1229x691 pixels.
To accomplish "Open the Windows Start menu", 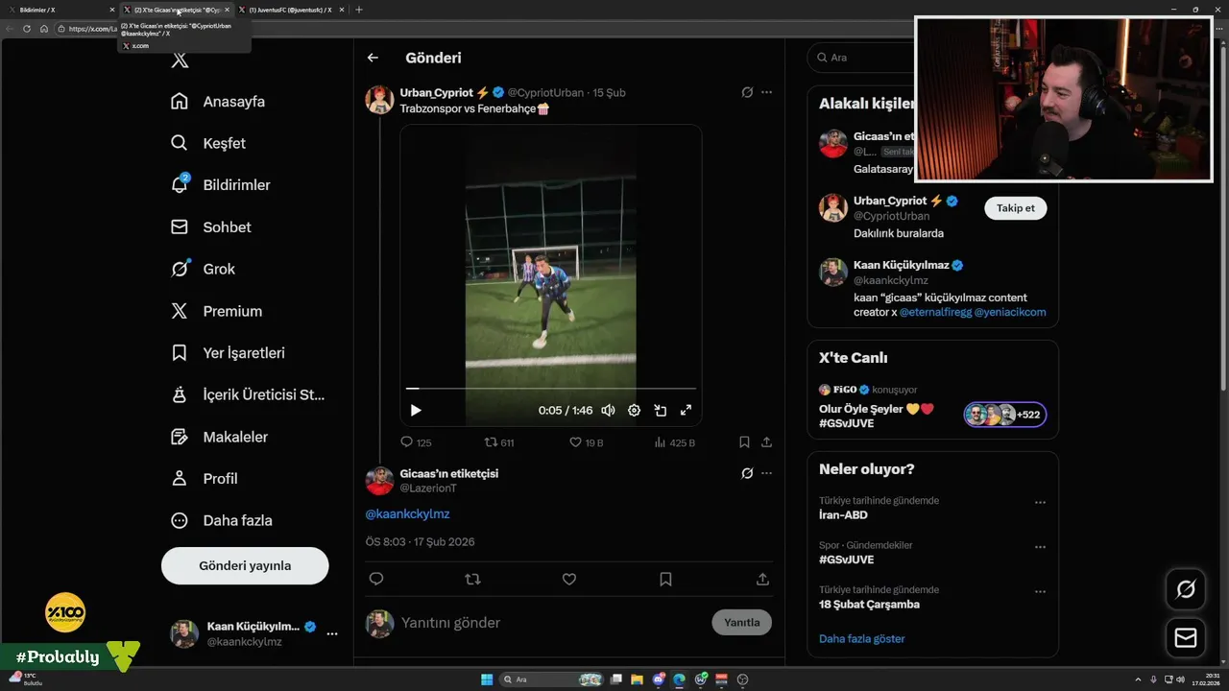I will click(487, 679).
